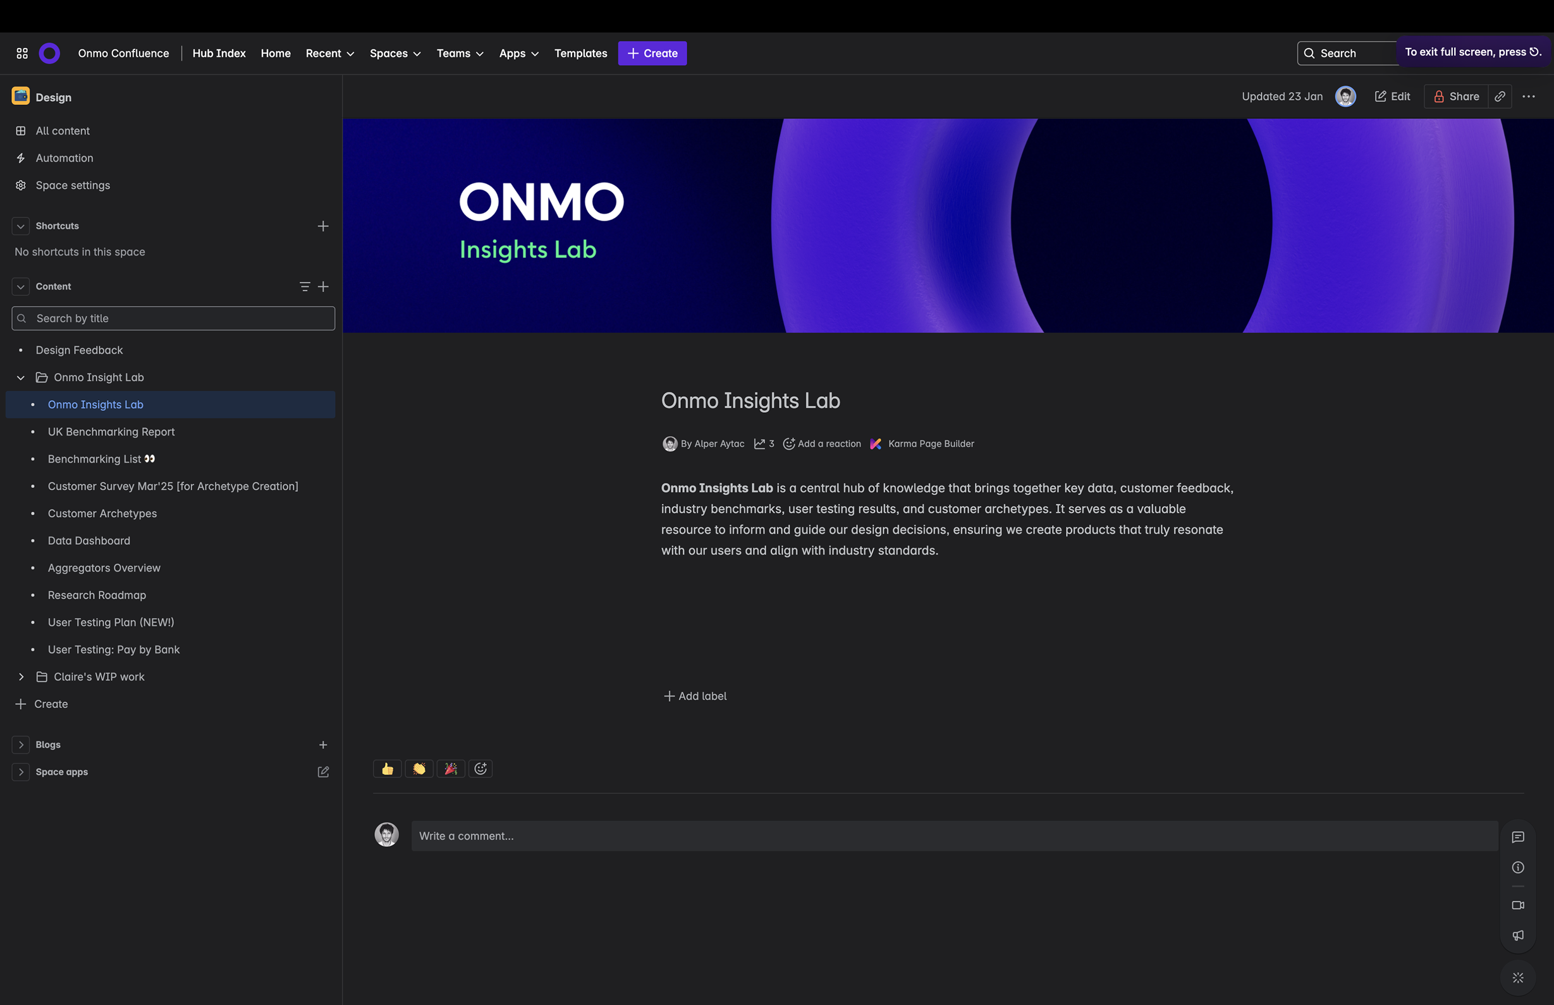Expand the Claire's WIP work folder
Viewport: 1554px width, 1005px height.
point(21,677)
